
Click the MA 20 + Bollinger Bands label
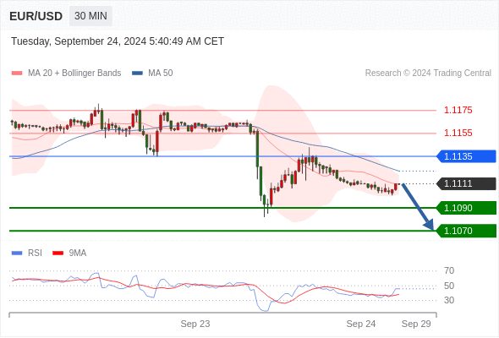pos(74,74)
